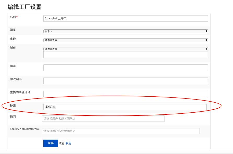Open the 国家 country dropdown
Viewport: 233px width, 154px height.
pyautogui.click(x=126, y=31)
